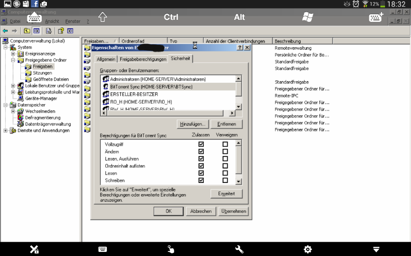Tap the Ctrl key overlay
411x256 pixels.
171,17
